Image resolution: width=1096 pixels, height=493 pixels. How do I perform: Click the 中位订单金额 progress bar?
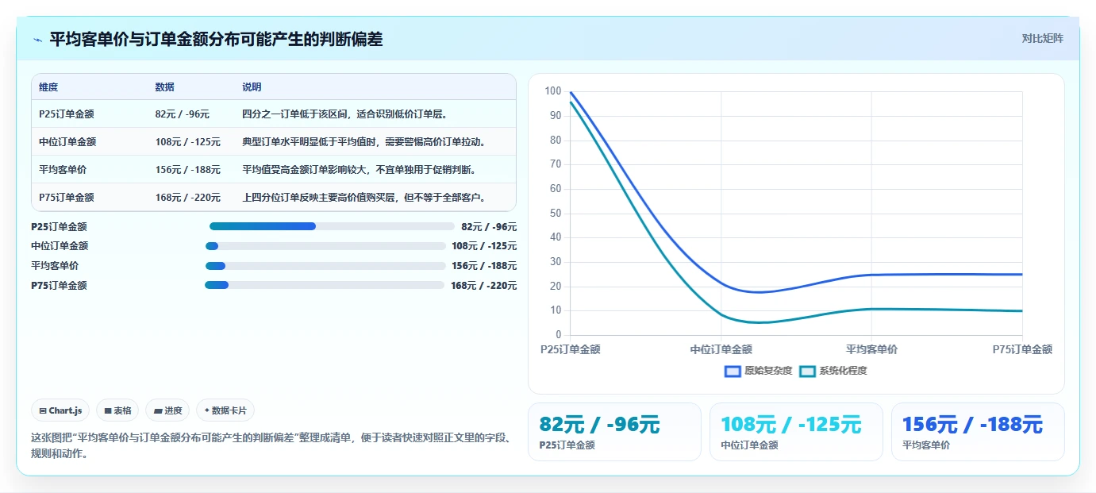[x=325, y=246]
